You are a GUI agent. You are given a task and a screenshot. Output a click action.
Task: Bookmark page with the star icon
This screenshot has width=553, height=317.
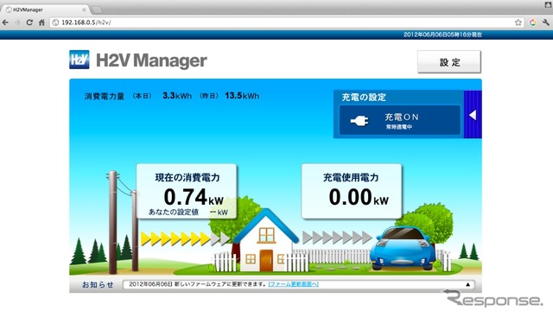click(x=518, y=22)
